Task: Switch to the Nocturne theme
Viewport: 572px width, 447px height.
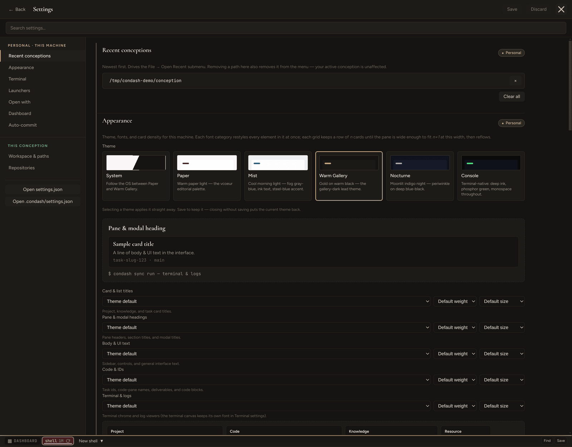Action: pos(420,176)
